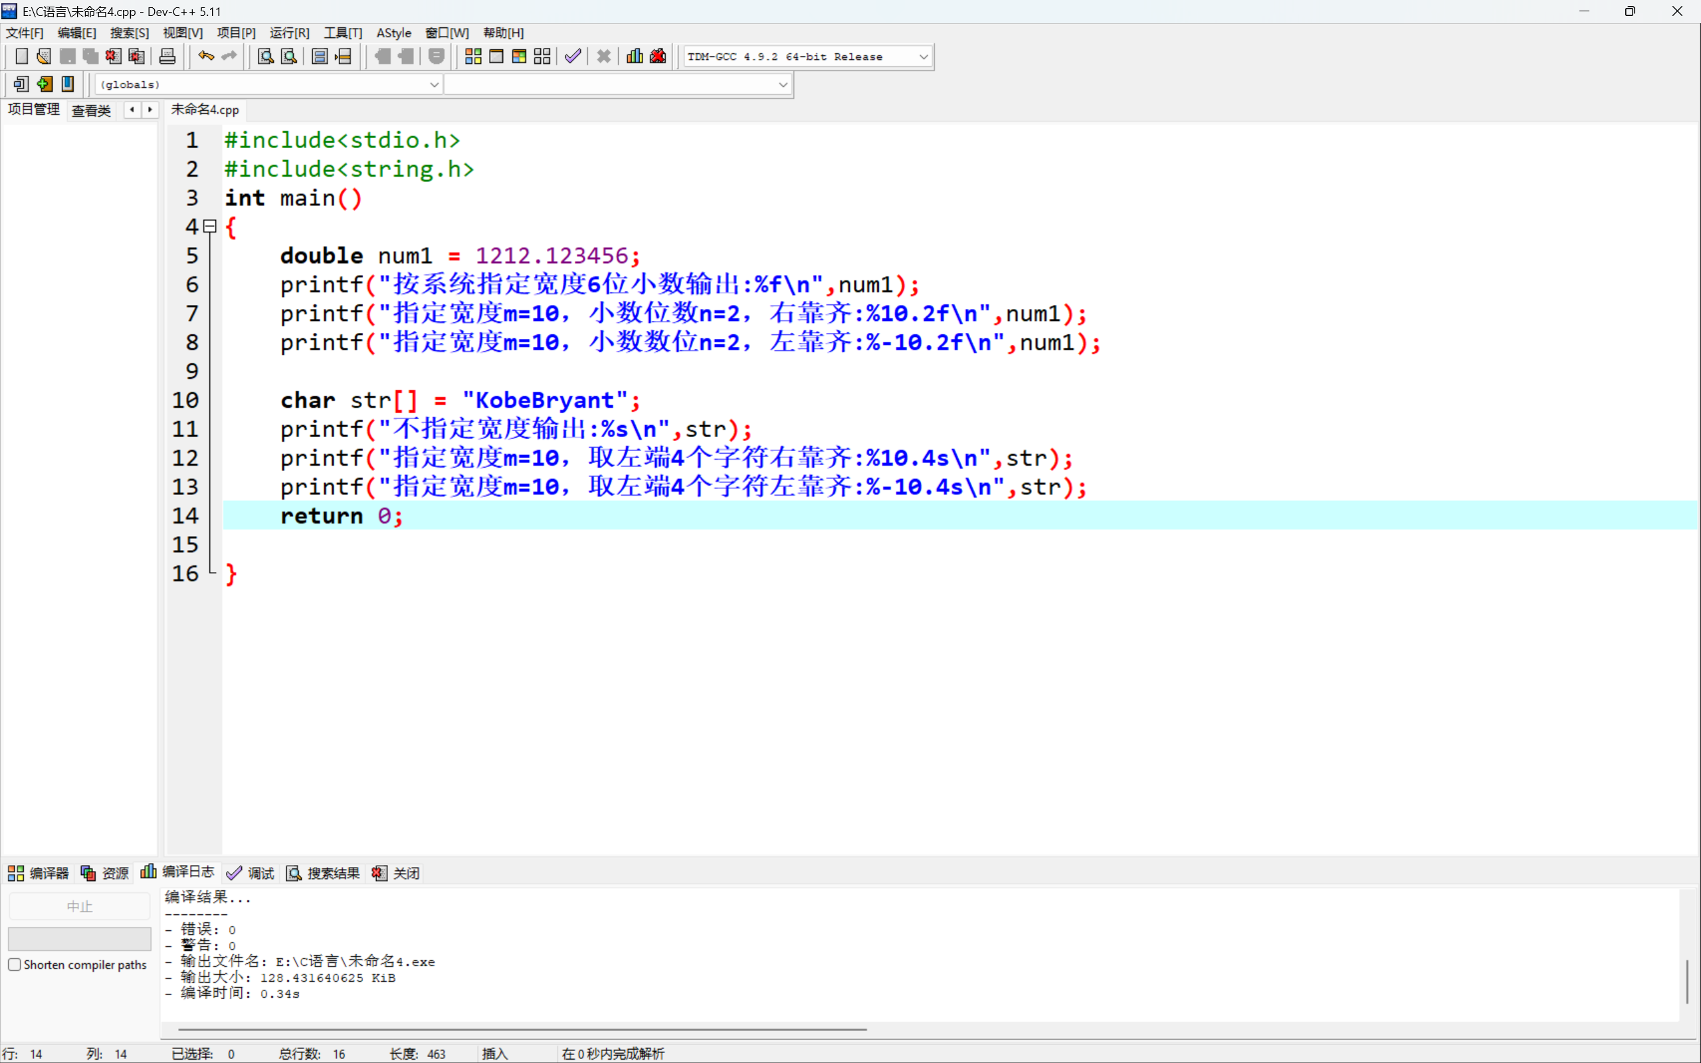
Task: Click the 关闭 button in bottom panel
Action: coord(397,873)
